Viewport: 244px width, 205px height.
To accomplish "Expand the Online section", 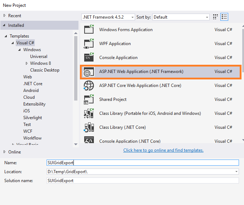I will 5,152.
